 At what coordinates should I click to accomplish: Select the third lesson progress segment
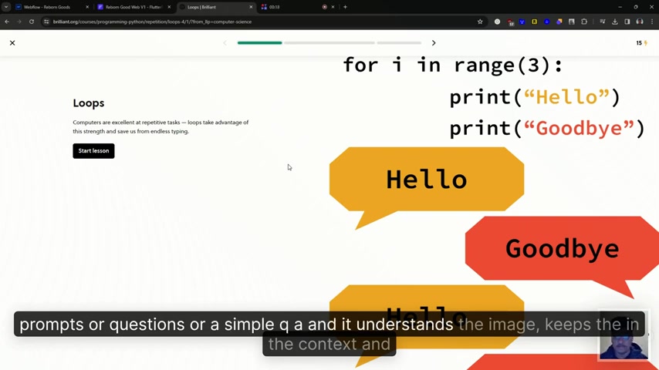tap(399, 43)
